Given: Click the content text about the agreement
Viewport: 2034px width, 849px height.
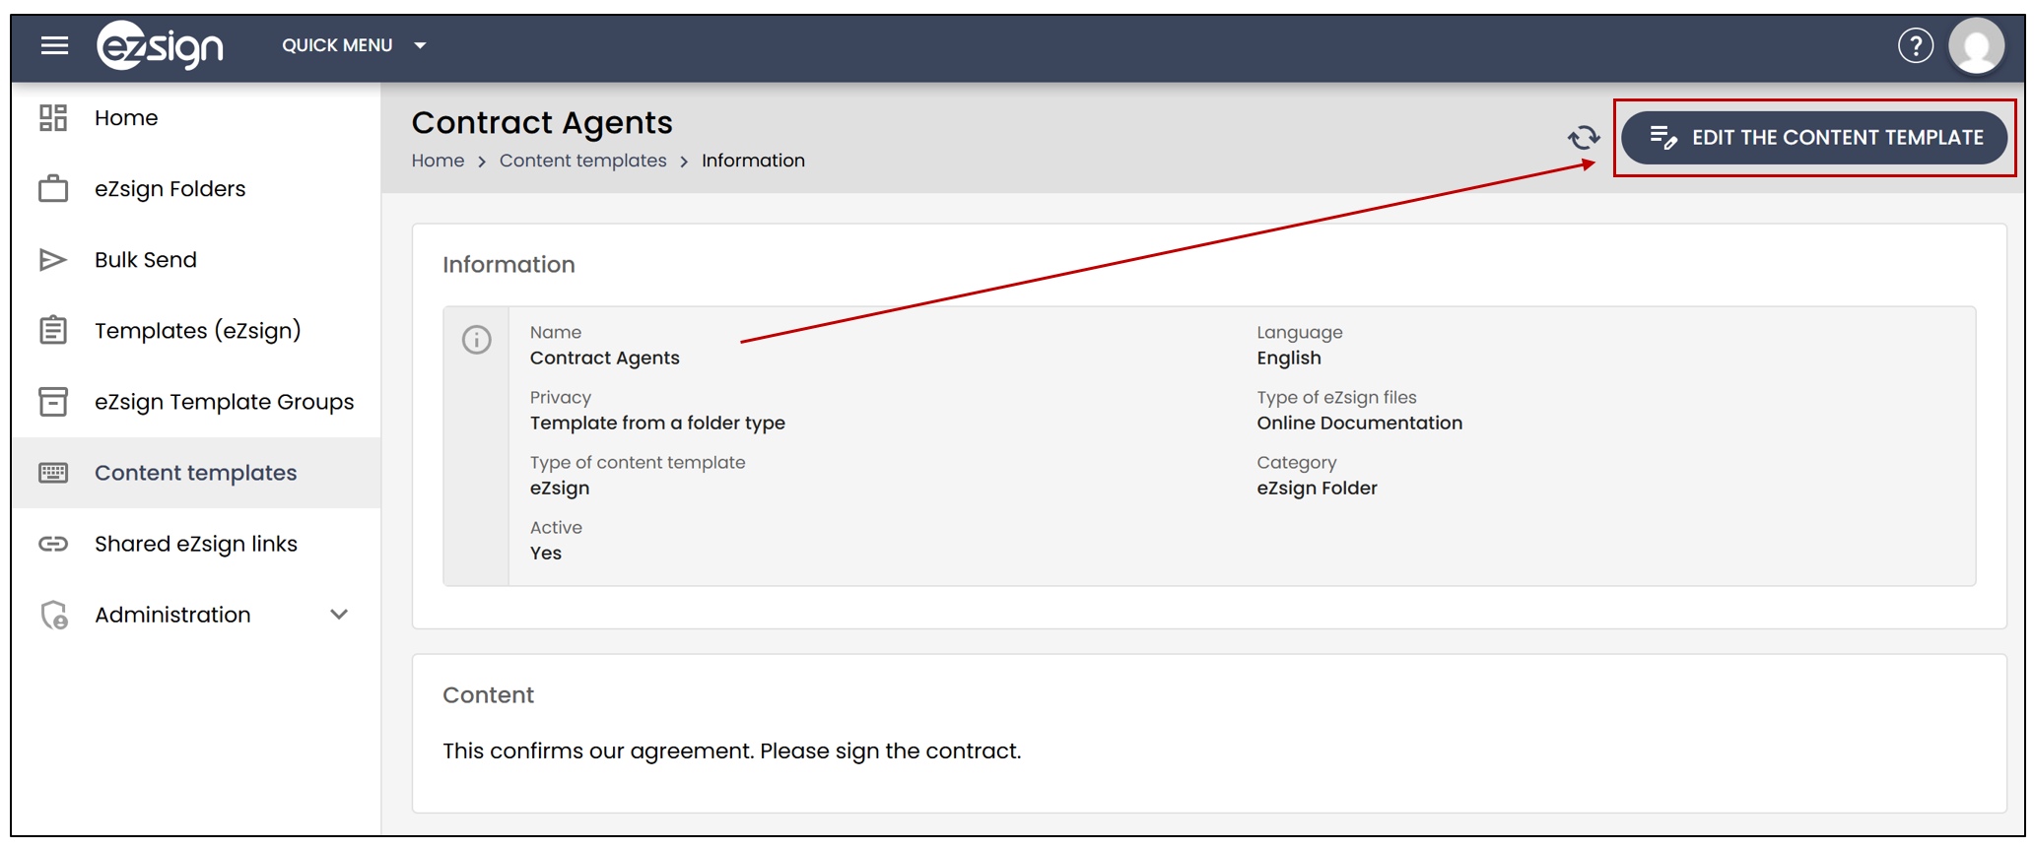Looking at the screenshot, I should tap(731, 751).
